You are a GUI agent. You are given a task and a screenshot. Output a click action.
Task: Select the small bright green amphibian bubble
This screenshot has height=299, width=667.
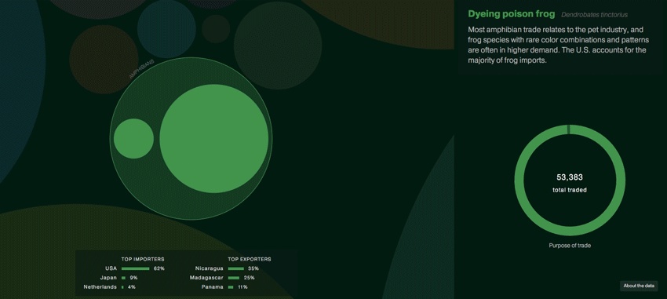pos(133,139)
